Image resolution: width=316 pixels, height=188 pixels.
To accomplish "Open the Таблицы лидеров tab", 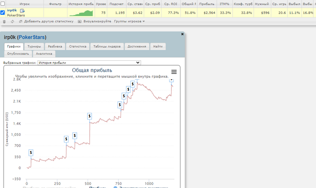I will coord(107,46).
